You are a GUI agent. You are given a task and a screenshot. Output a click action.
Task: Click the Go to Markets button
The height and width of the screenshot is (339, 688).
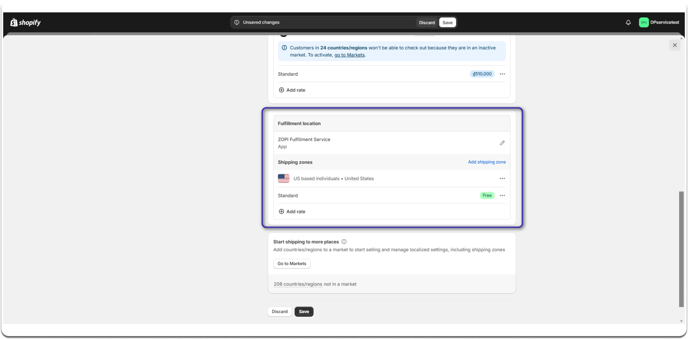[x=292, y=264]
